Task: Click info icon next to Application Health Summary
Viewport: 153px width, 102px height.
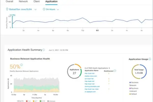Action: click(44, 50)
